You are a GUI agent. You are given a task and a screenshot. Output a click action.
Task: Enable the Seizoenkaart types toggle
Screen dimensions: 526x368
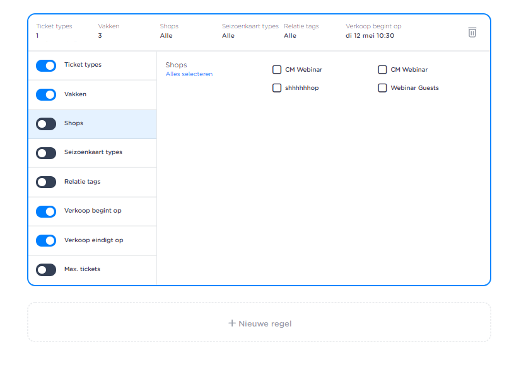[46, 153]
